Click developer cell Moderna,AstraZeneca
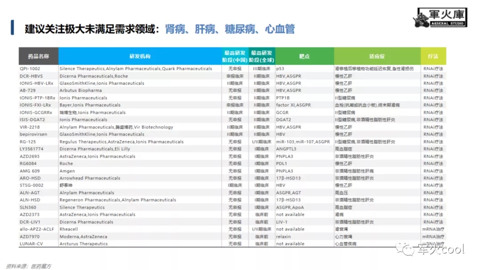The width and height of the screenshot is (480, 270). [83, 237]
